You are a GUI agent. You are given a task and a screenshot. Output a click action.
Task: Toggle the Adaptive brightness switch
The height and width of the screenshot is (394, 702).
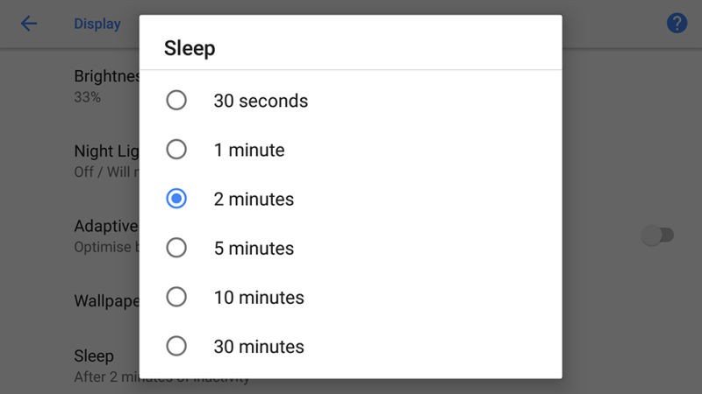pos(657,235)
